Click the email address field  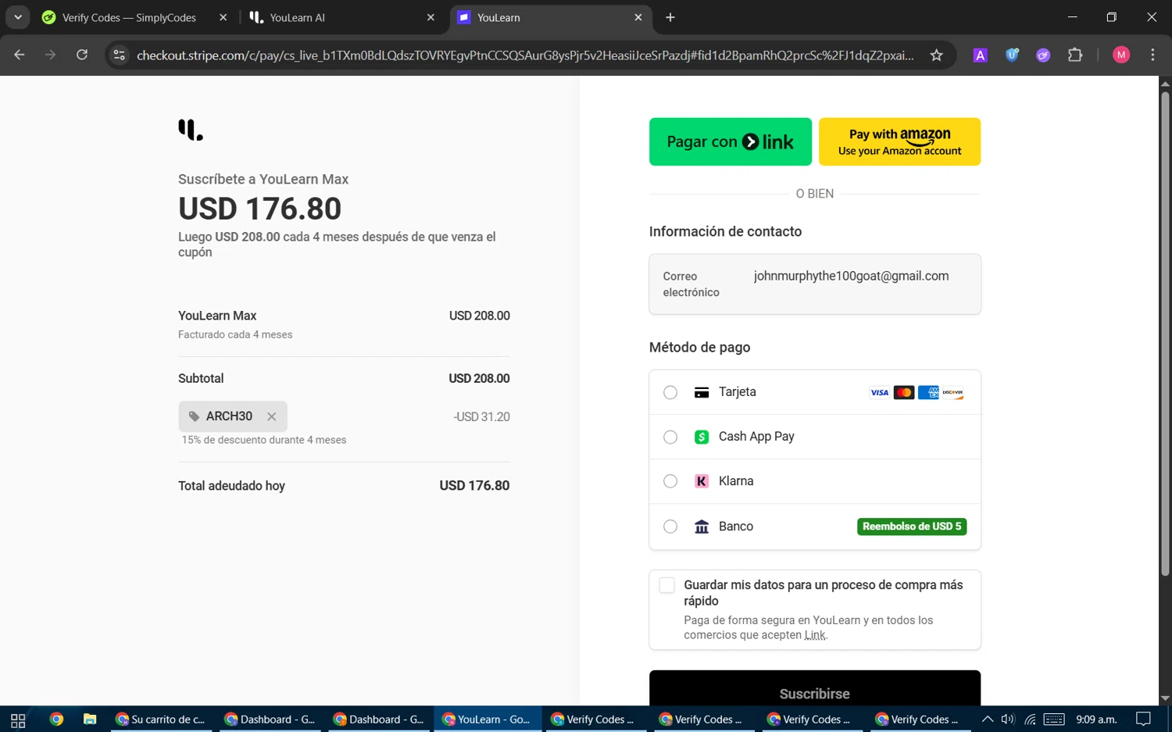pos(814,284)
